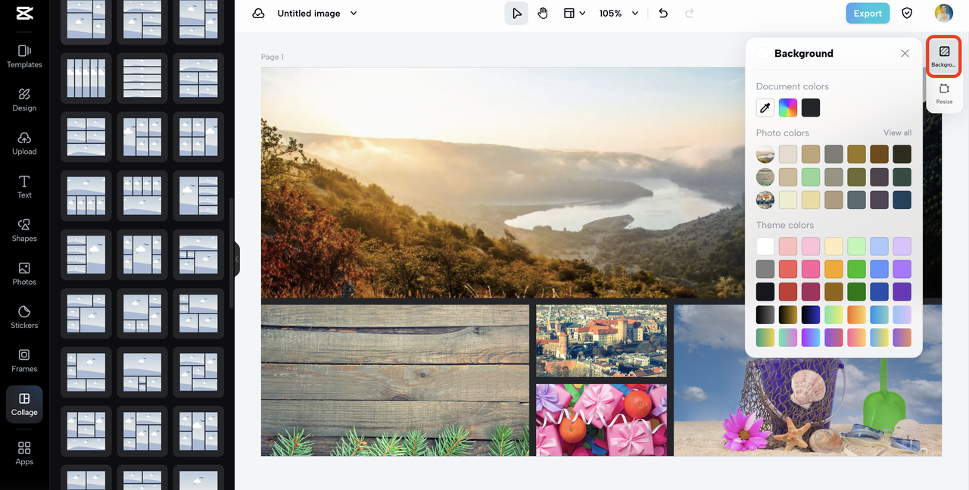Select the wooden planks photo on canvas

point(395,380)
